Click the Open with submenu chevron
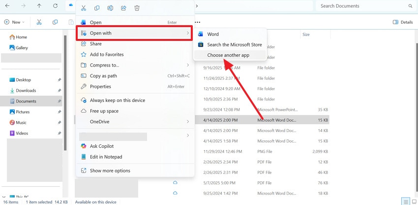The height and width of the screenshot is (205, 418). (x=188, y=33)
